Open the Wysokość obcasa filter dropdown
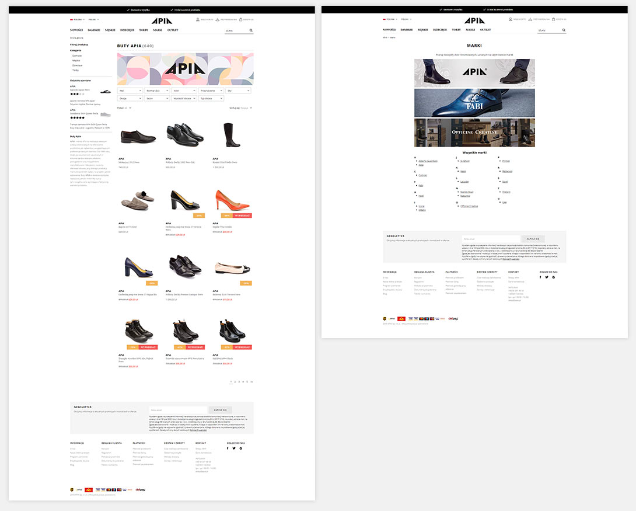The image size is (636, 511). point(184,99)
